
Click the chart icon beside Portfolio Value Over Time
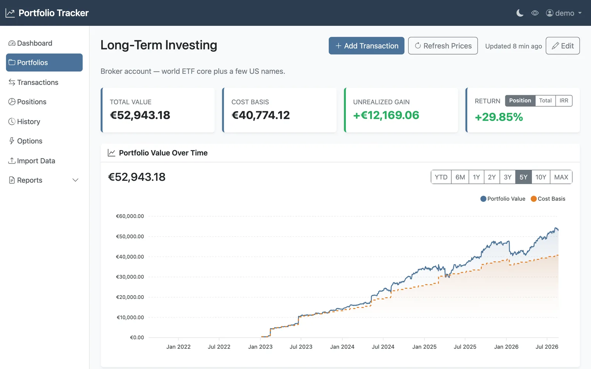(111, 153)
